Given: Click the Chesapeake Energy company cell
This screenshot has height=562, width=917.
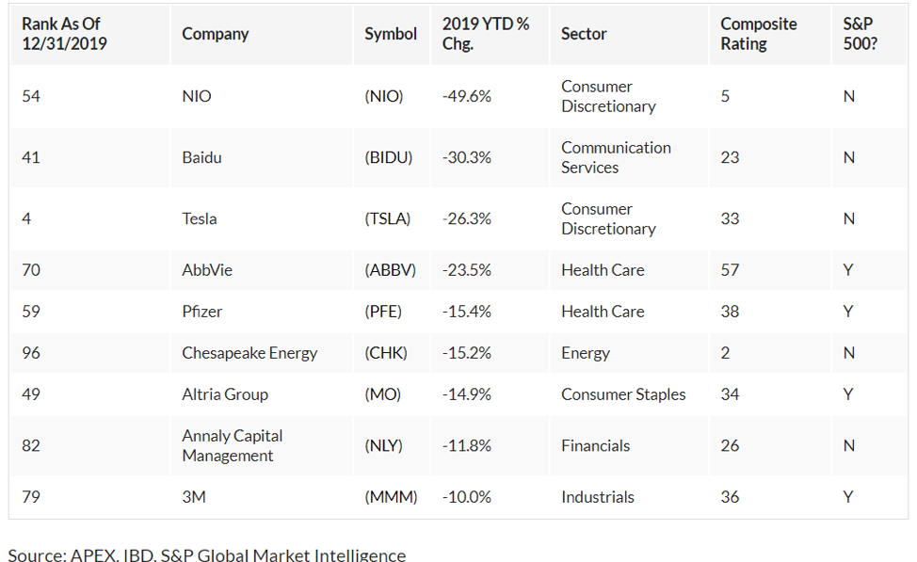Looking at the screenshot, I should pos(249,353).
